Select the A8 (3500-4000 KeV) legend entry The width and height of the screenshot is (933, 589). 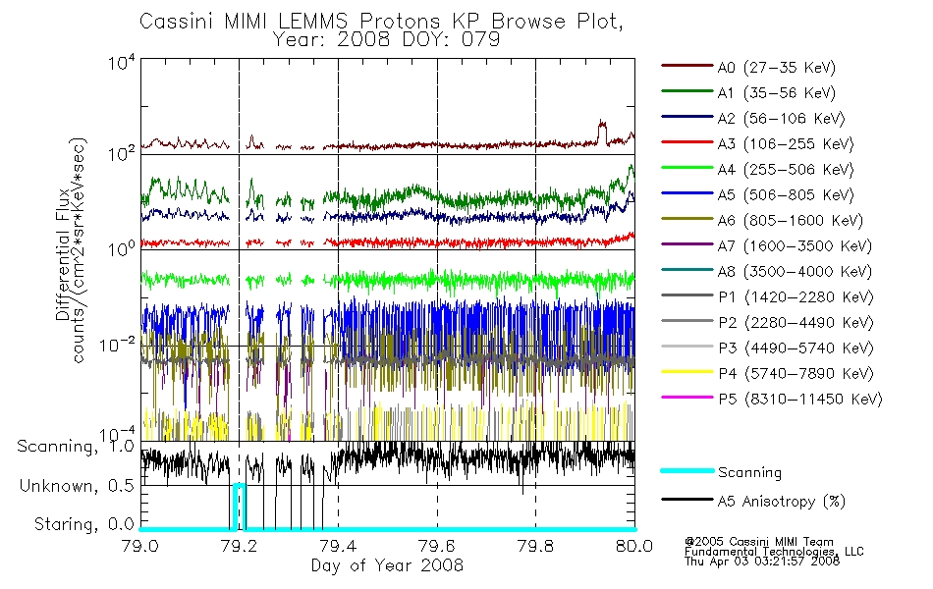point(766,272)
